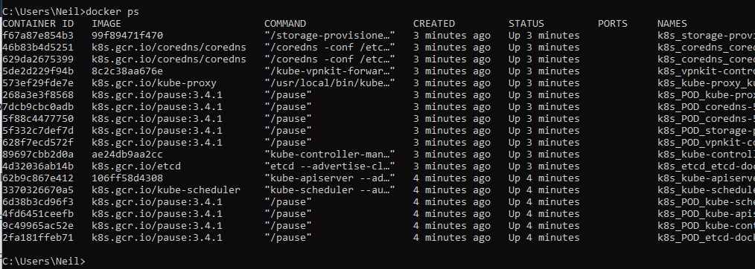Click the CREATED column header
This screenshot has width=755, height=269.
[x=434, y=24]
